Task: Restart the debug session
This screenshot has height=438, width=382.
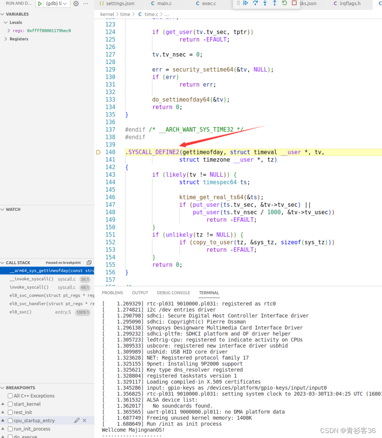Action: [284, 3]
